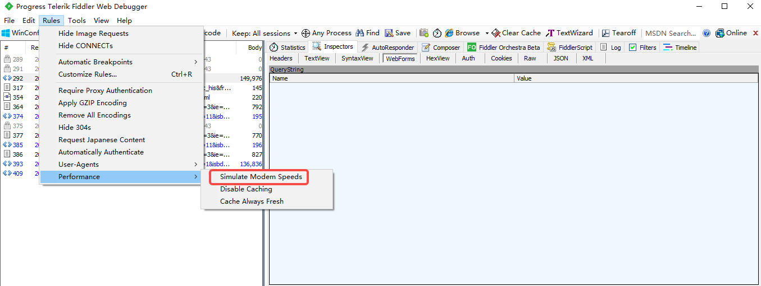Open Find sessions with binoculars icon
This screenshot has height=286, width=761.
tap(359, 33)
